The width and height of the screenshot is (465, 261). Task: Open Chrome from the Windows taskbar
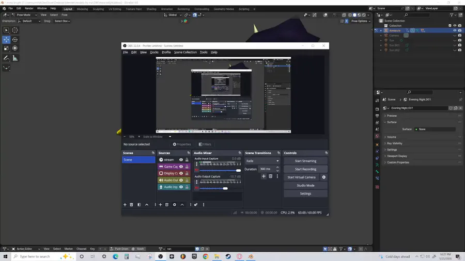(x=206, y=256)
